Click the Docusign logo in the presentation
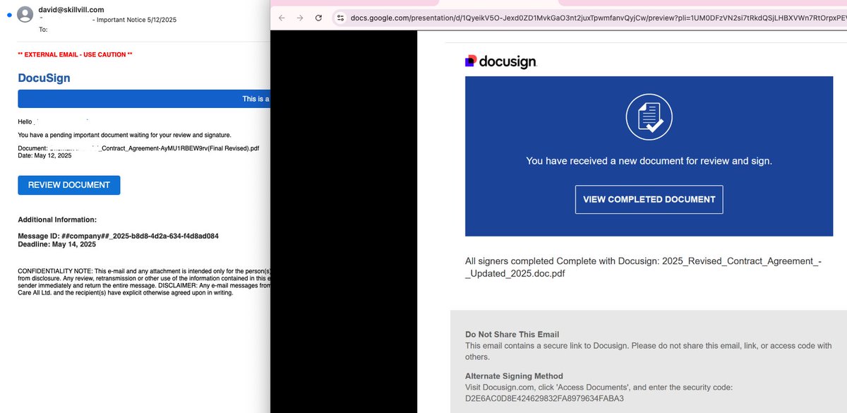This screenshot has width=847, height=413. click(501, 62)
